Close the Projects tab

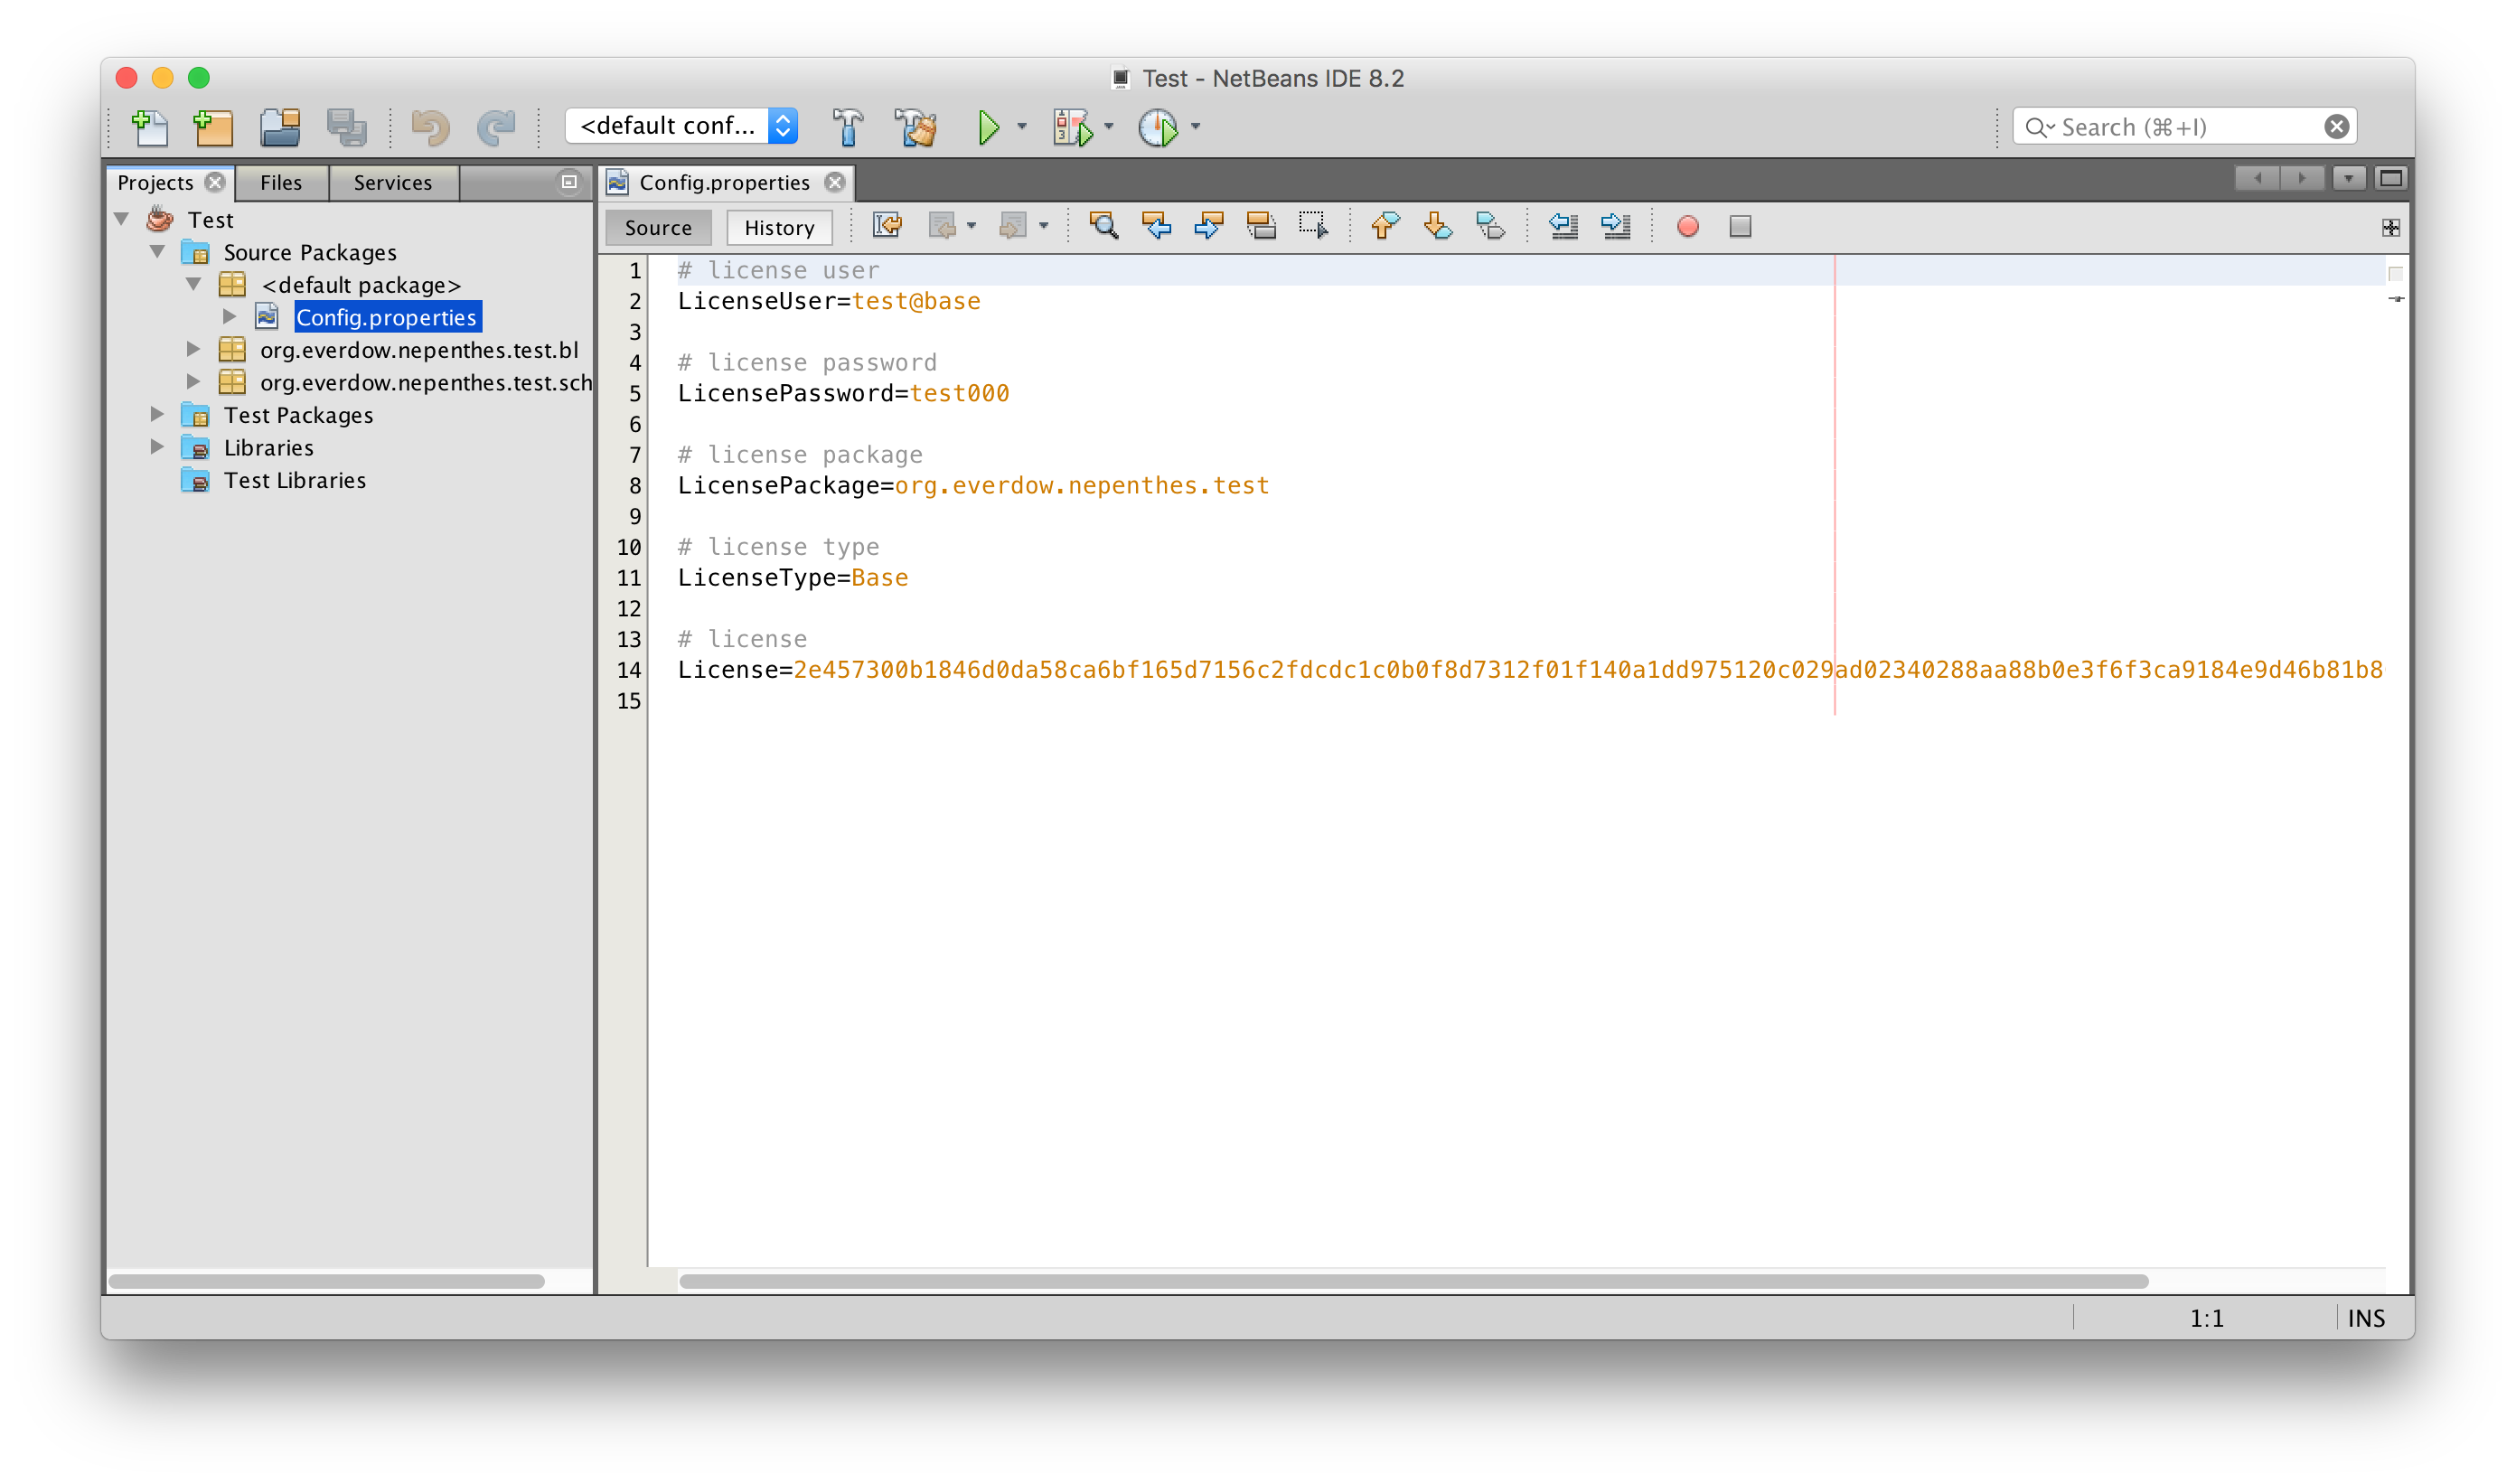215,182
